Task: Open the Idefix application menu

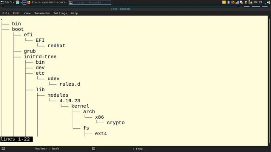Action: 8,3
